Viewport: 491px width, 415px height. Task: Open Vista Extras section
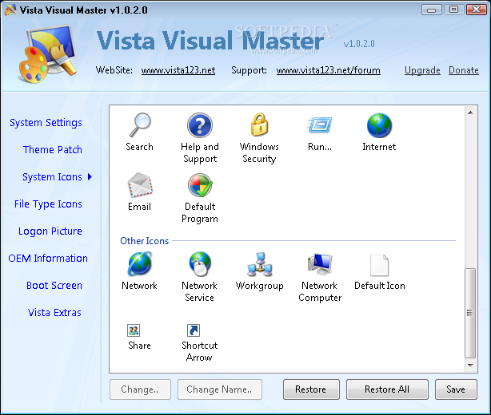pyautogui.click(x=54, y=313)
